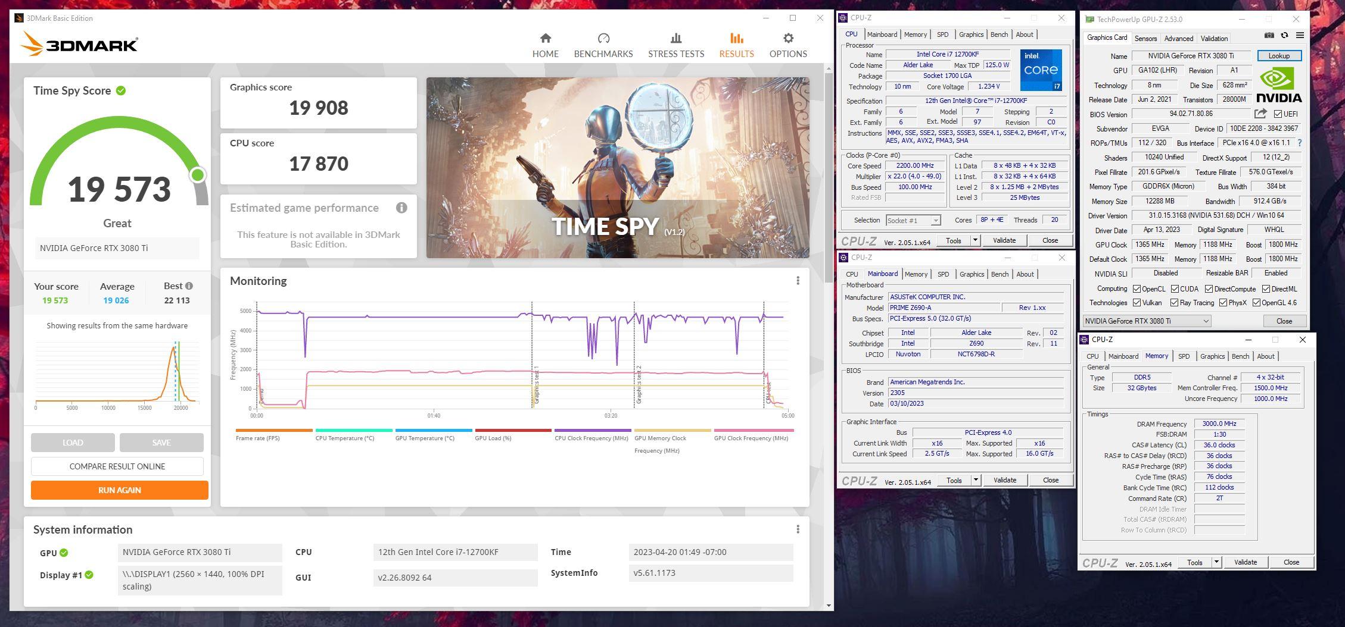The width and height of the screenshot is (1345, 627).
Task: Take GPU-Z screenshot with camera icon
Action: [x=1269, y=36]
